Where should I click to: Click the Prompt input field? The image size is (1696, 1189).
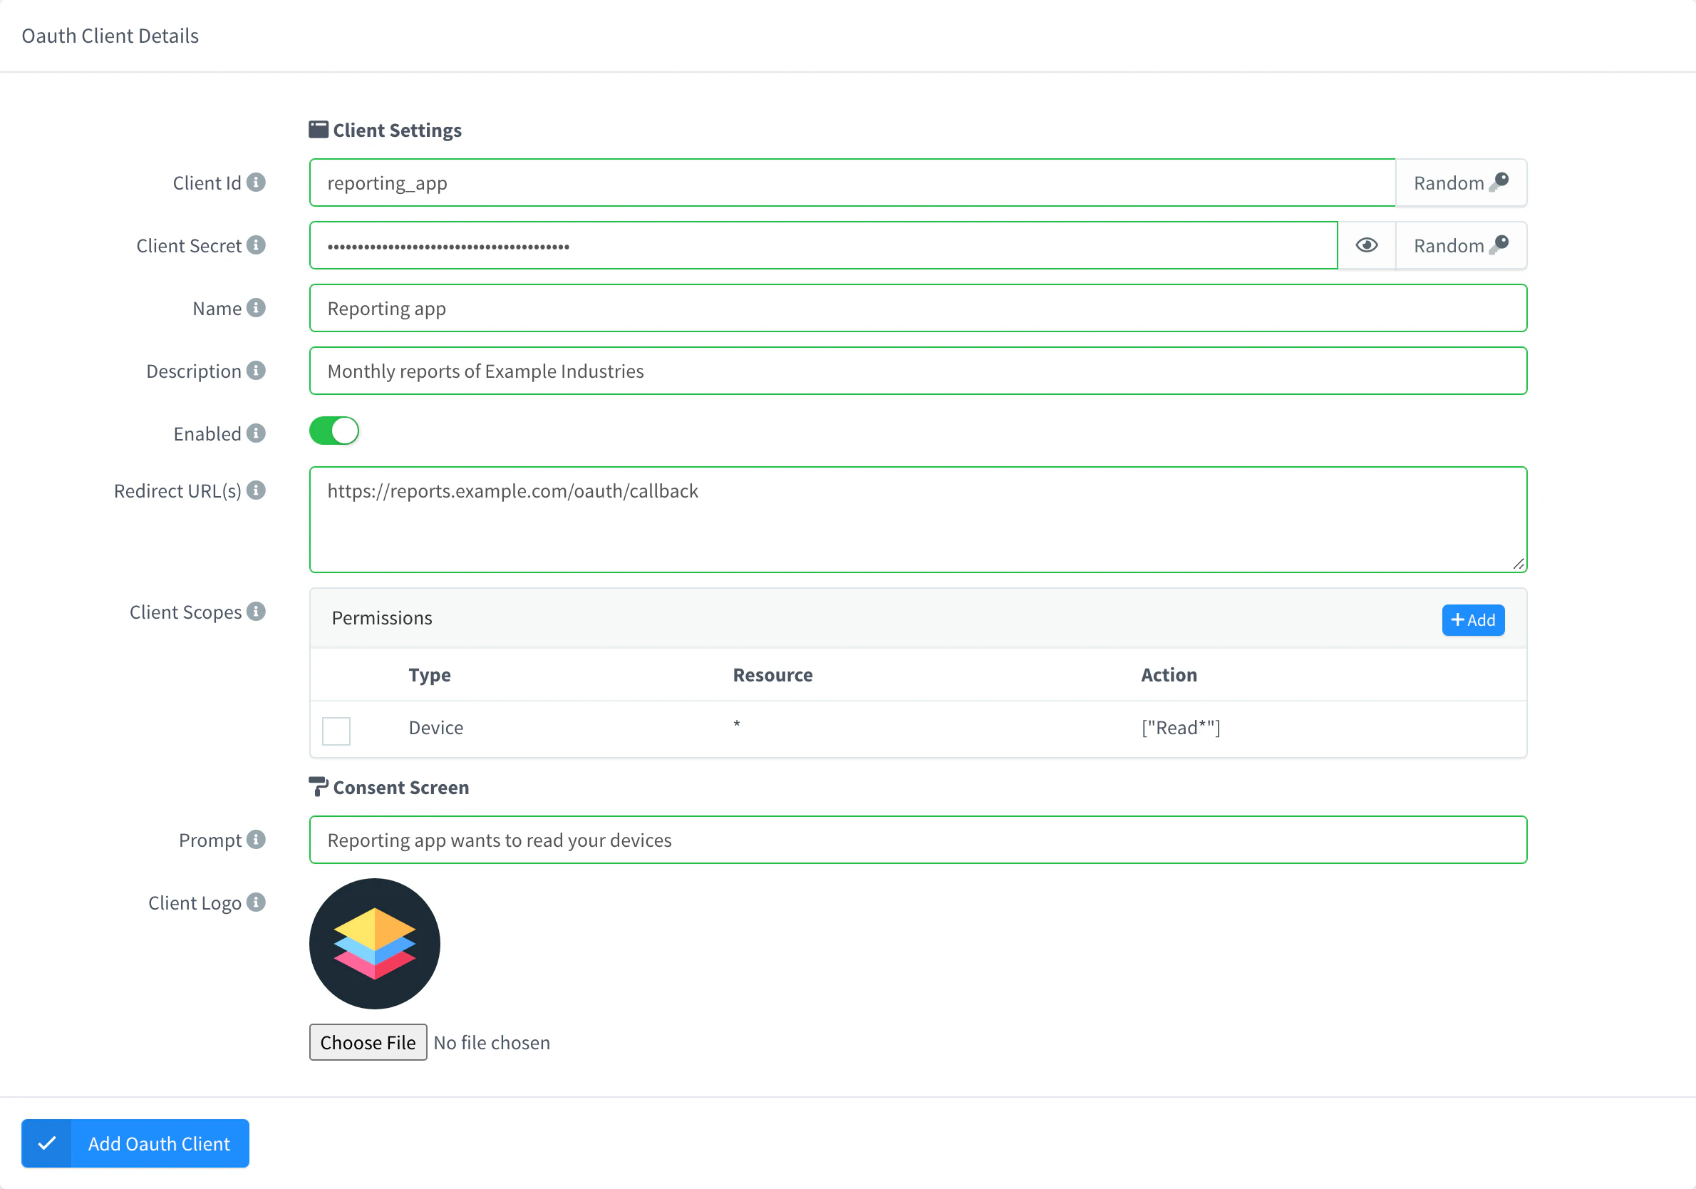tap(918, 840)
